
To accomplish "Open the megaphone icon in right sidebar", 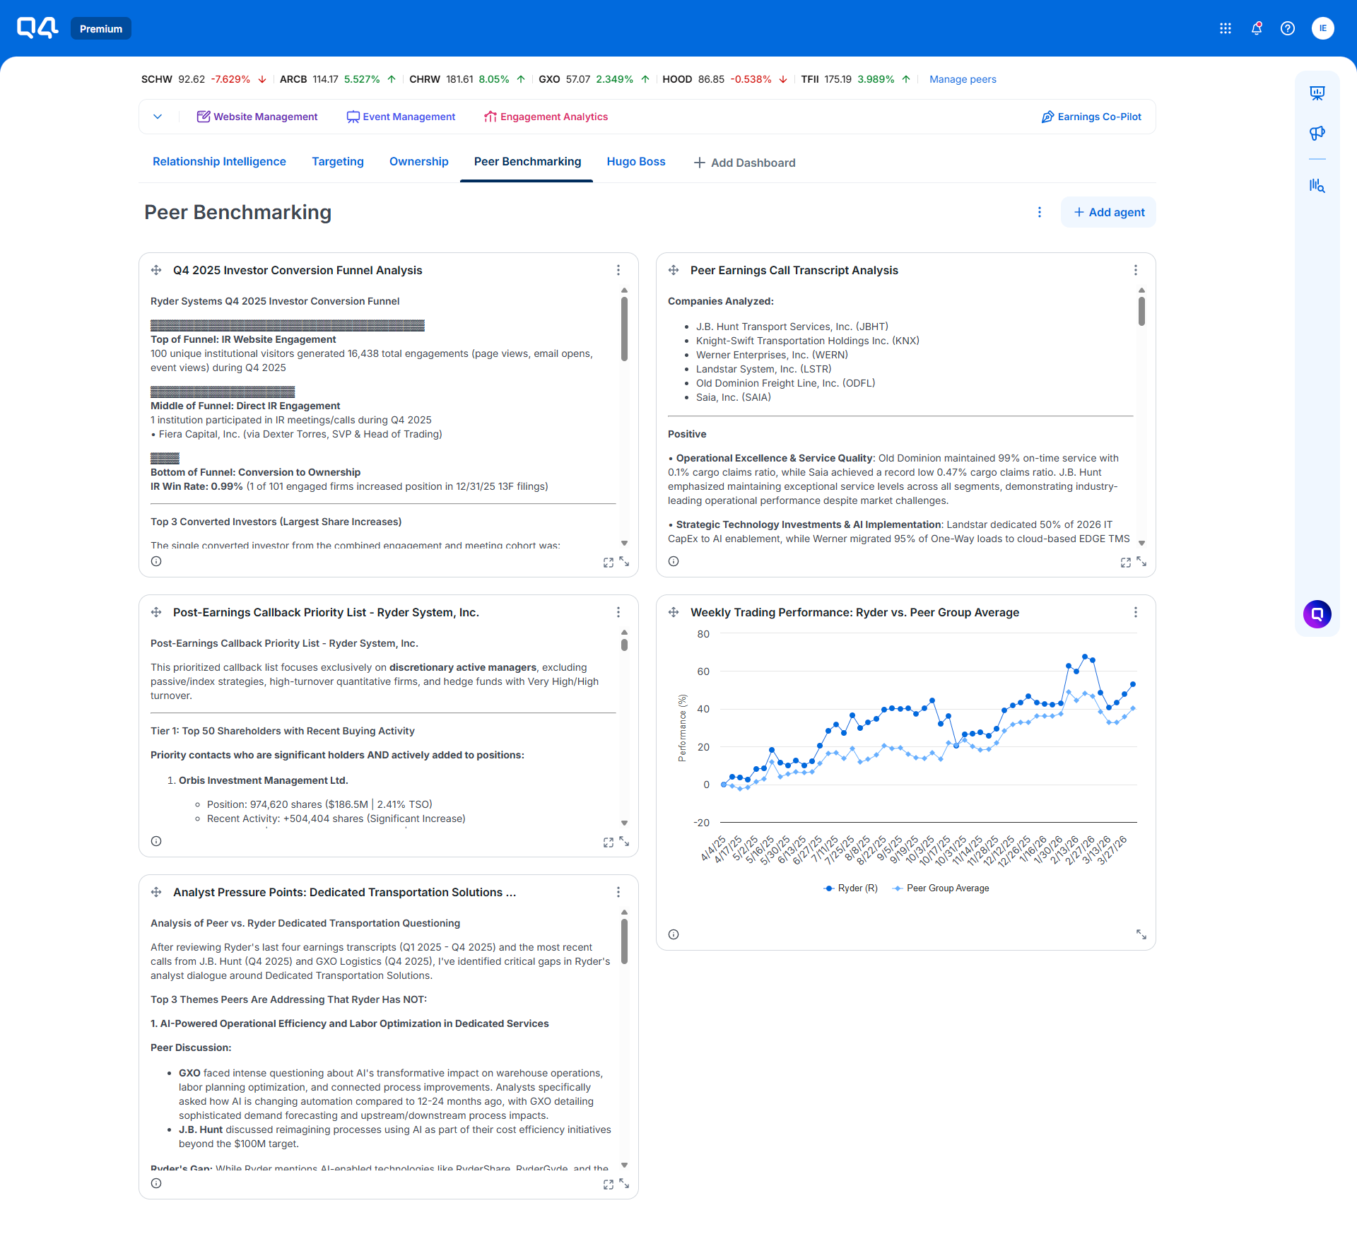I will pos(1317,133).
